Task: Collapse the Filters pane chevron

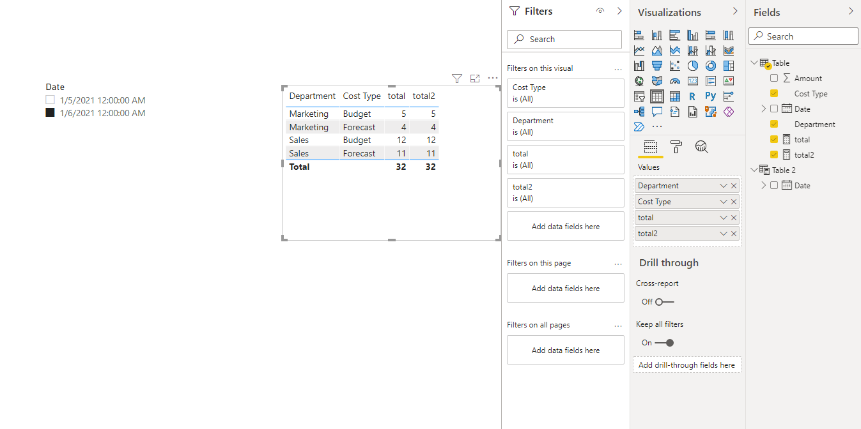Action: [x=619, y=11]
